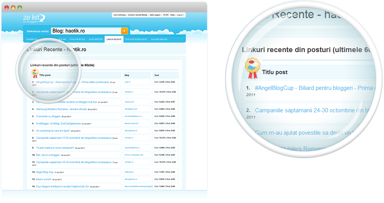Open the Conturi Social Media link

tap(137, 15)
